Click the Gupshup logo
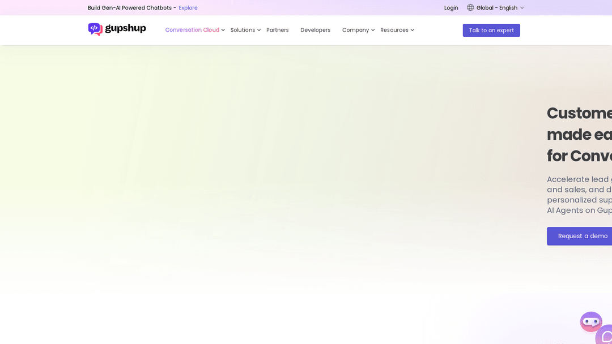Viewport: 612px width, 344px height. [x=117, y=29]
